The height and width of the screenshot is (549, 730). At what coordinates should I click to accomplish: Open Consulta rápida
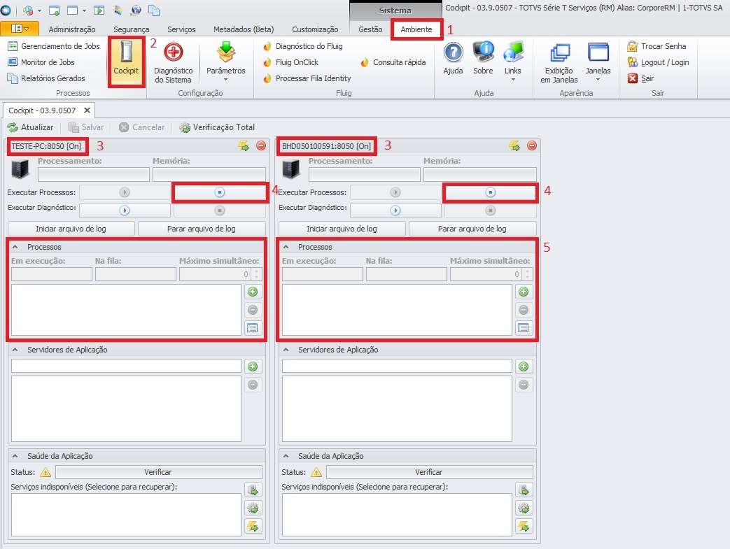point(393,62)
